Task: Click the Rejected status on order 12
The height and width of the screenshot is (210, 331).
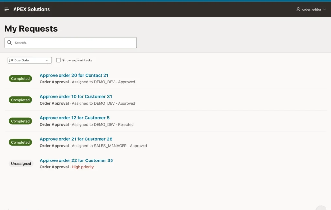Action: coord(126,125)
